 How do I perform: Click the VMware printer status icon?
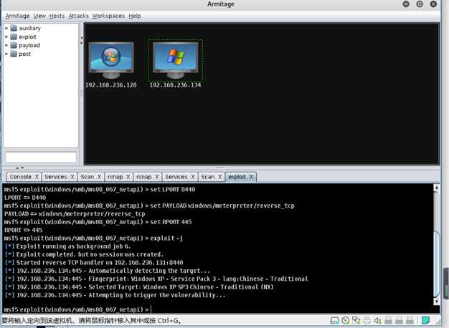tap(367, 321)
